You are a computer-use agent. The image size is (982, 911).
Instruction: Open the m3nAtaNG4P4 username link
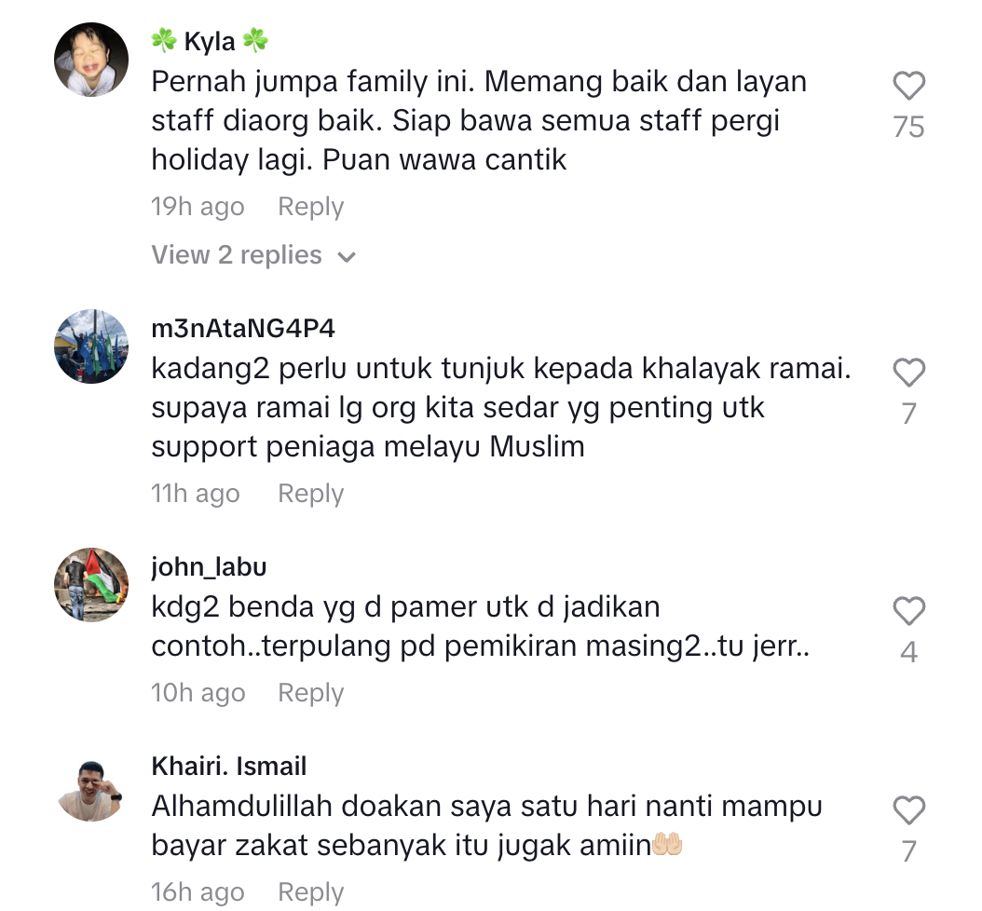pos(243,328)
